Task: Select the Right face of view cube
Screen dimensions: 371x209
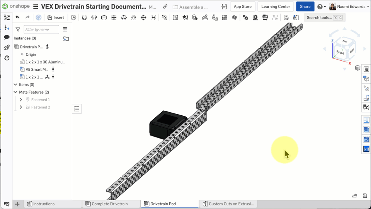Action: [x=352, y=50]
